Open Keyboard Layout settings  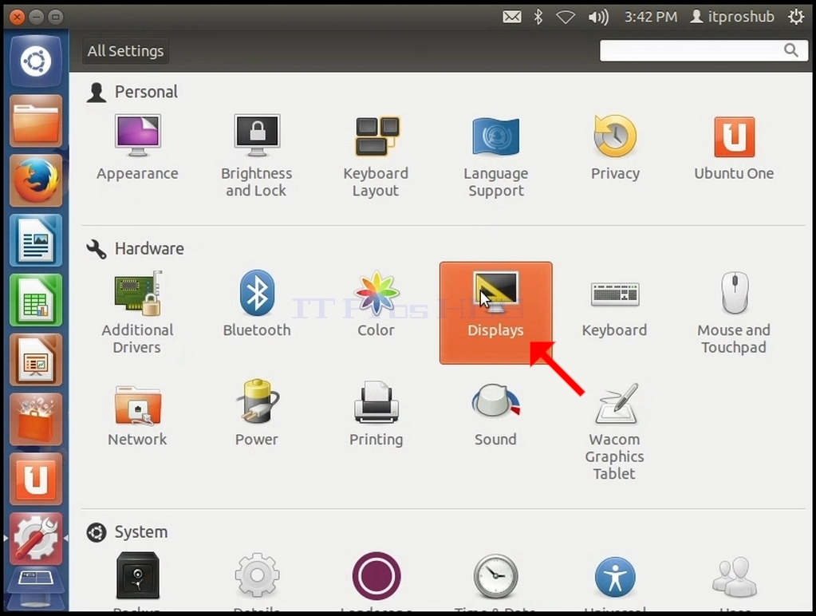pyautogui.click(x=376, y=156)
